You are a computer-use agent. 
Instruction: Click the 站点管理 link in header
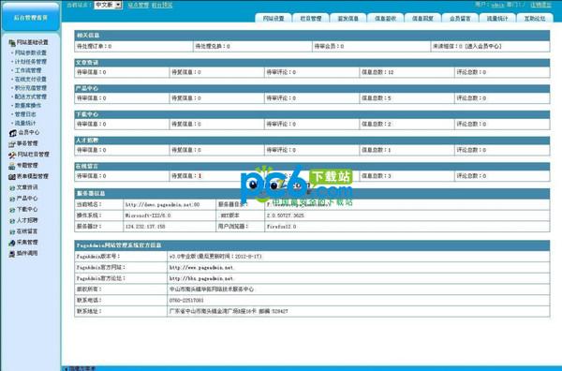[138, 5]
